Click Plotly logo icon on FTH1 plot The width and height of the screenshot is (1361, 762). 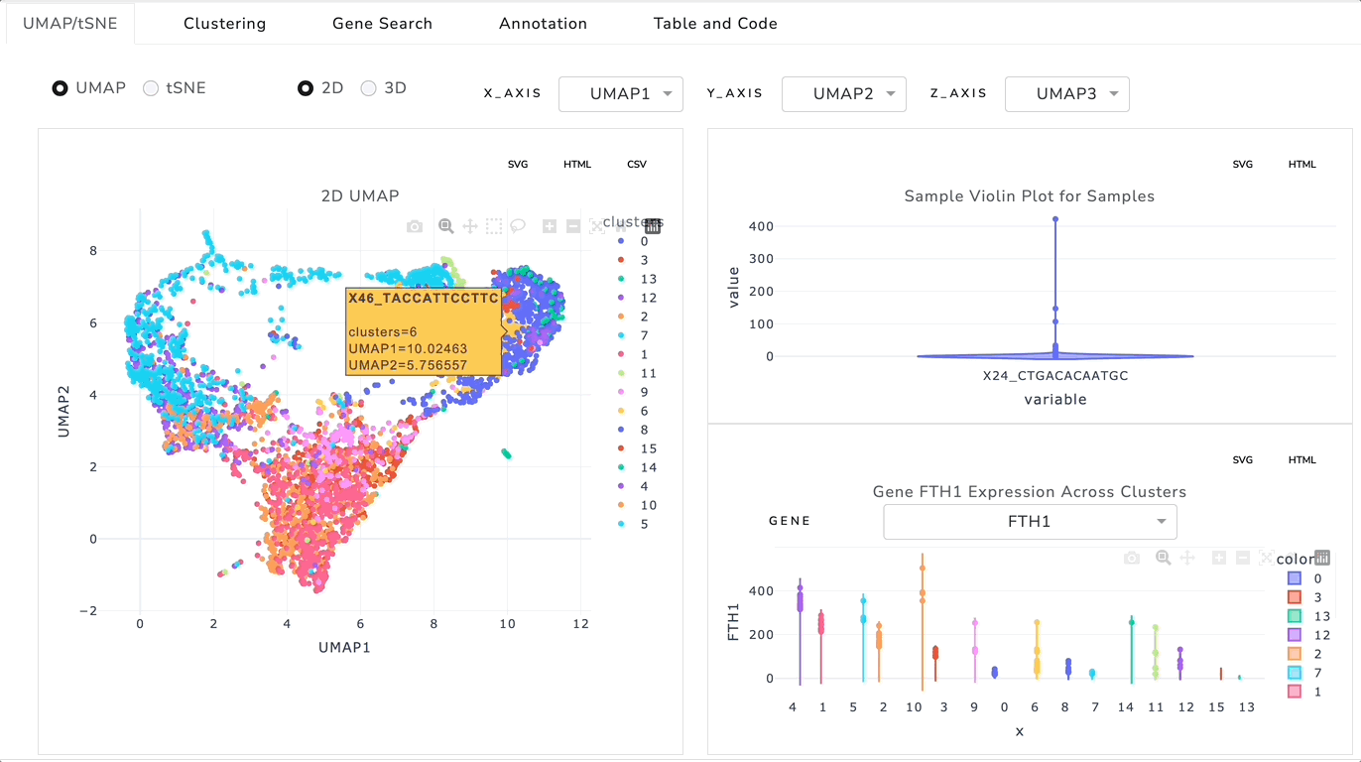click(x=1322, y=558)
